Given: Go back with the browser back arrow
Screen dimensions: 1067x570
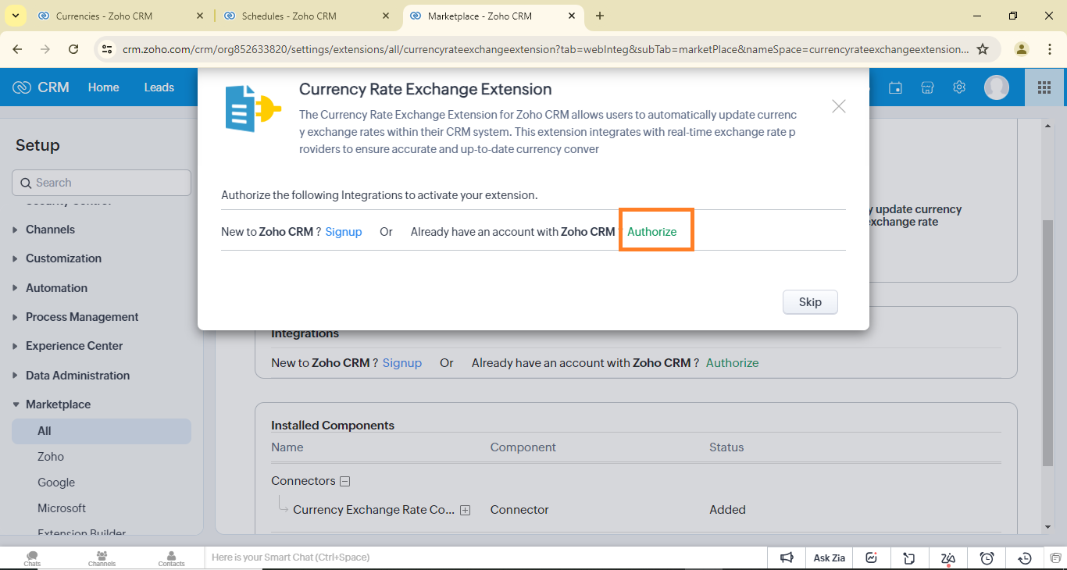Looking at the screenshot, I should (x=18, y=49).
